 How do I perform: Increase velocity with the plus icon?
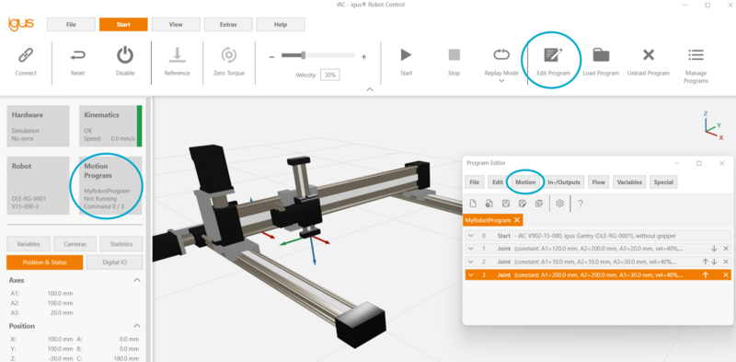(363, 57)
